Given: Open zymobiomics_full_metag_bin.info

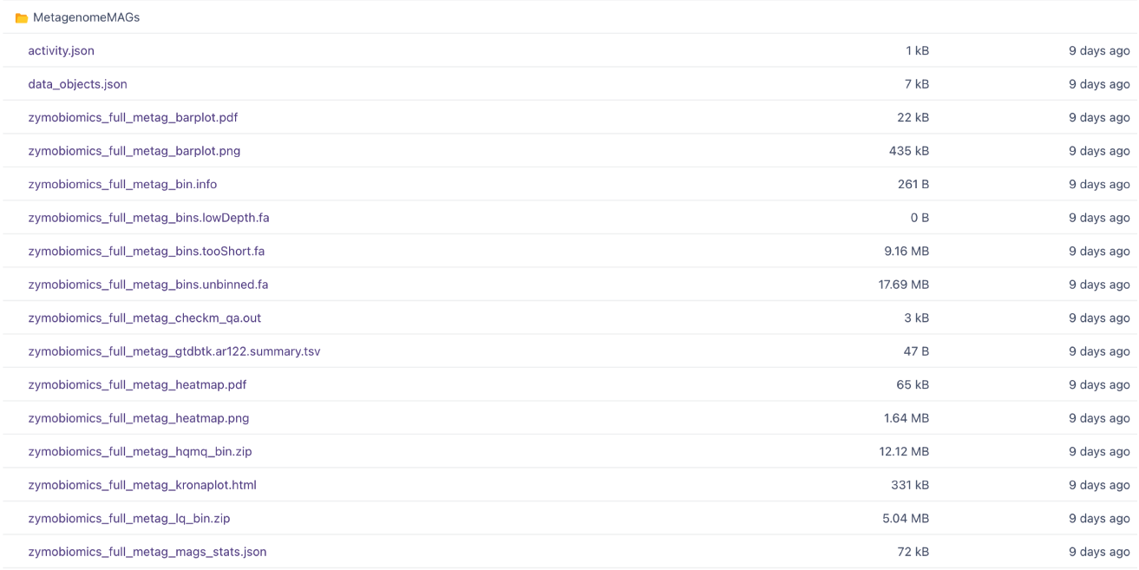Looking at the screenshot, I should (122, 185).
